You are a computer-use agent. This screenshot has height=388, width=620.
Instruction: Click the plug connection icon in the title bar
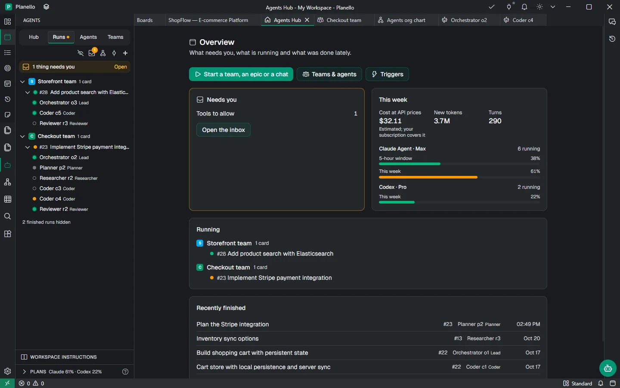pos(509,7)
